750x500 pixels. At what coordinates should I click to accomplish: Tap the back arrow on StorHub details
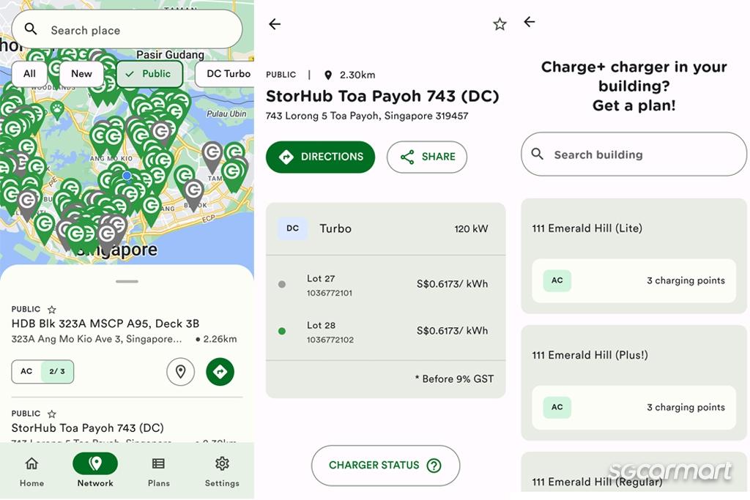pyautogui.click(x=275, y=24)
